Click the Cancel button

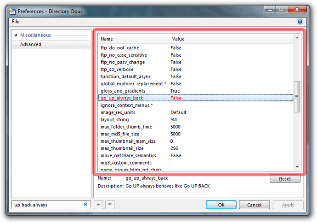tap(254, 205)
